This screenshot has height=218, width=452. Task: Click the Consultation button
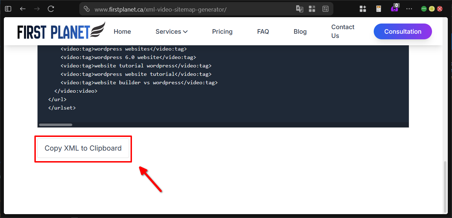[403, 31]
